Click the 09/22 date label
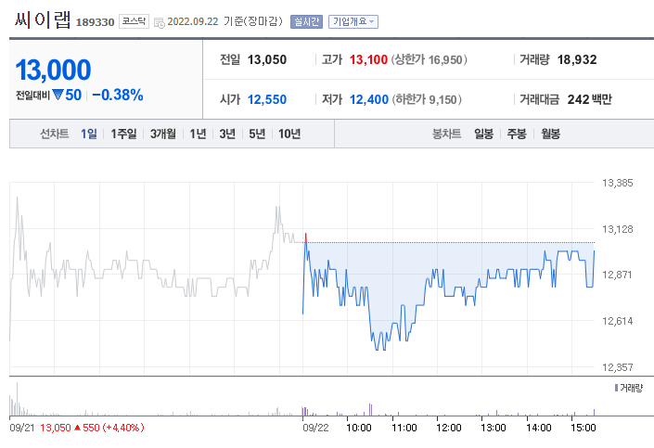The height and width of the screenshot is (448, 654). coord(315,428)
